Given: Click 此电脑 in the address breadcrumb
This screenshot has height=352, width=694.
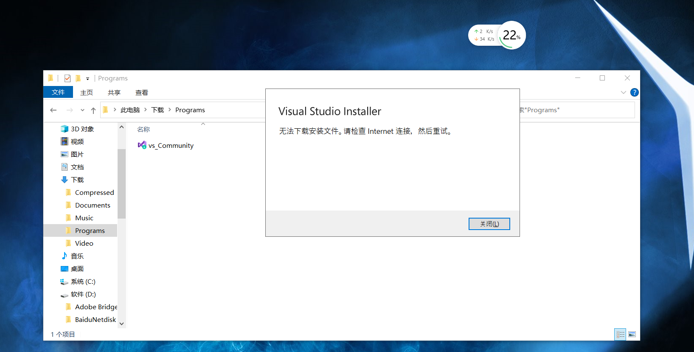Looking at the screenshot, I should 130,110.
